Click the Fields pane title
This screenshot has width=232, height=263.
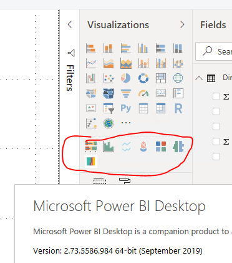tap(213, 25)
